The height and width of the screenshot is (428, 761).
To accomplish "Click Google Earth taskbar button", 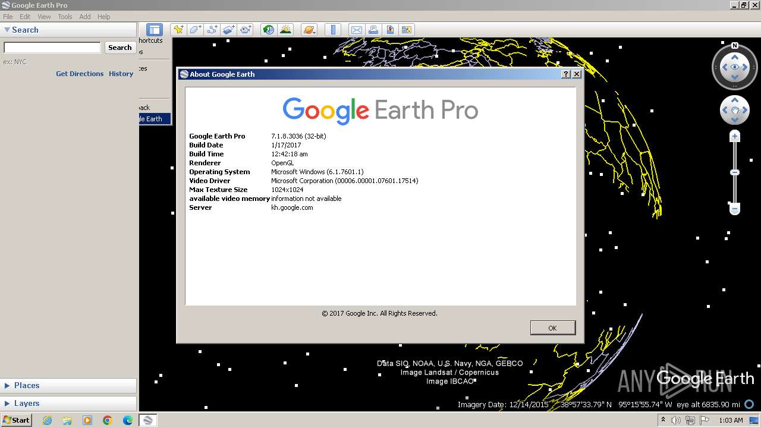I will click(148, 420).
